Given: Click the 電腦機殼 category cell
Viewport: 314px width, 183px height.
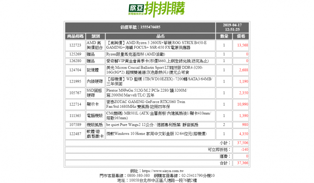Looking at the screenshot, I should pyautogui.click(x=96, y=116).
